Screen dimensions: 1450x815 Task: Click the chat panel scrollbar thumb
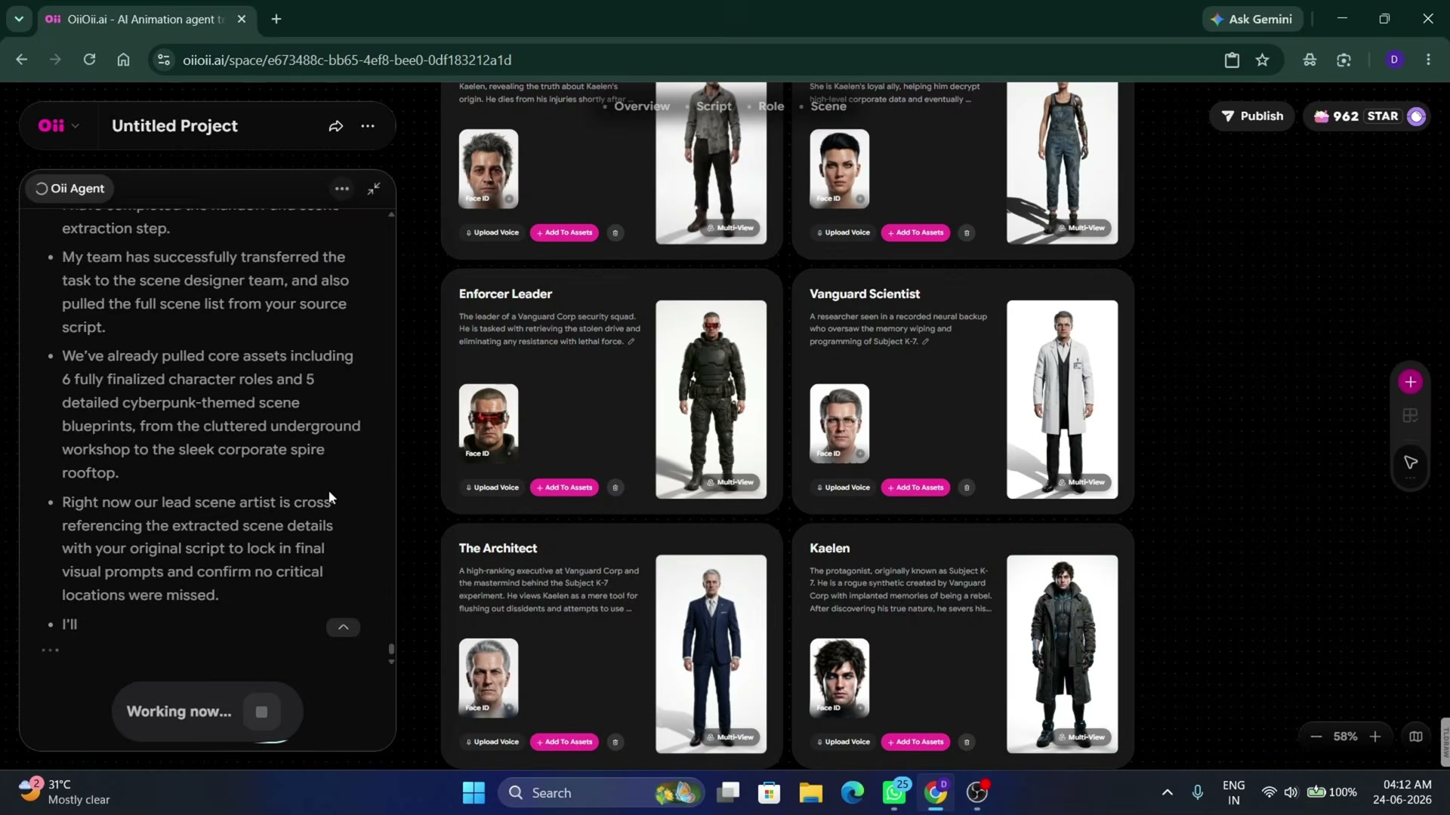click(391, 649)
